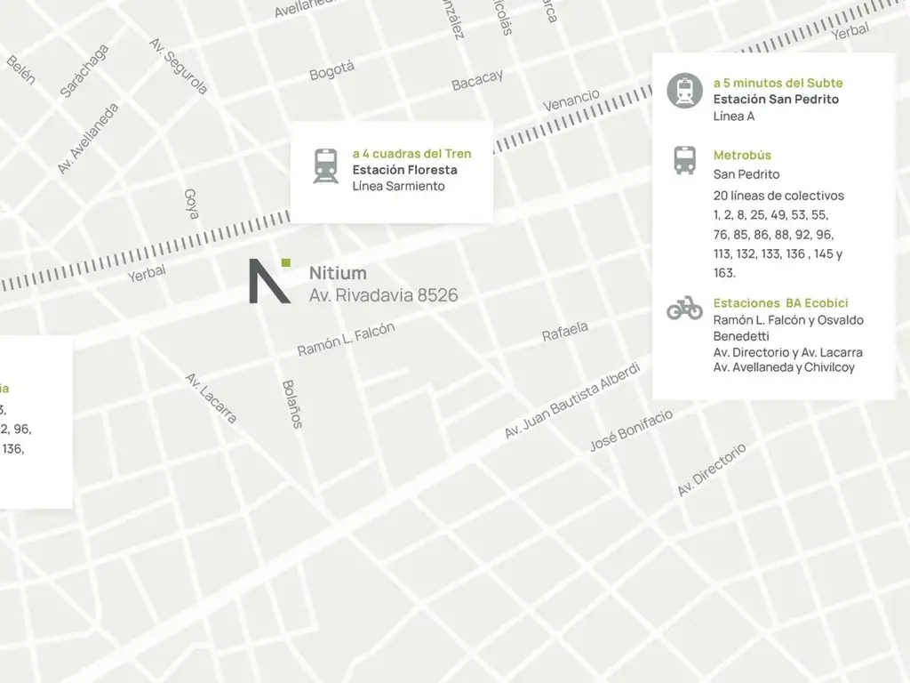
Task: Click 'Av. Directorio' street label on map
Action: tap(712, 470)
